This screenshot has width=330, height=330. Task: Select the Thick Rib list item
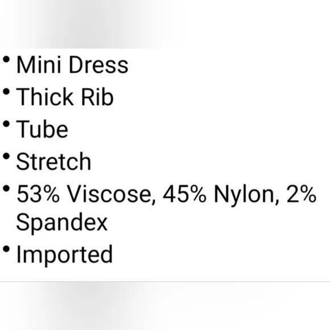[x=65, y=97]
